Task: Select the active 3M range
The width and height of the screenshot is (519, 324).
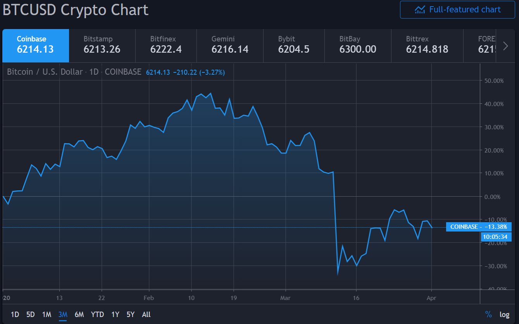Action: tap(63, 314)
